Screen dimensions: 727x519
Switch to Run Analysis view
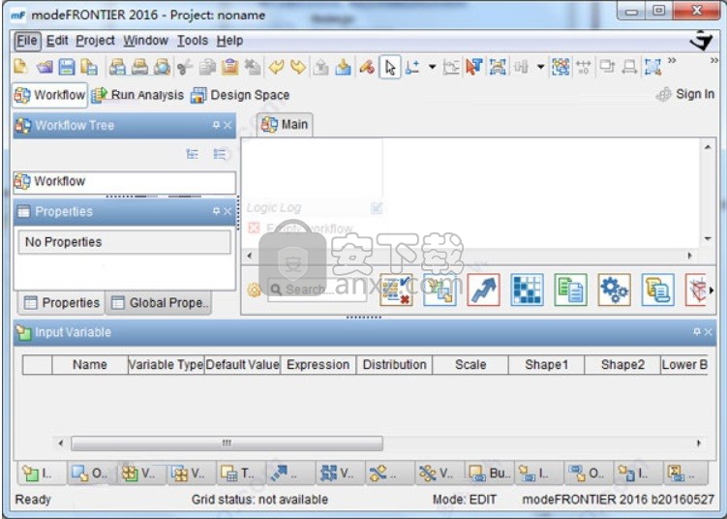coord(137,95)
